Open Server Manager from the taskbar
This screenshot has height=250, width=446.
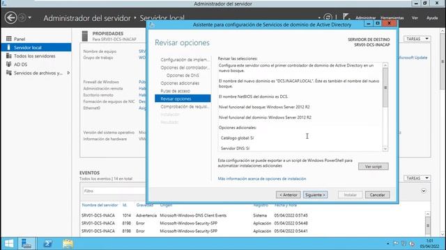[26, 244]
